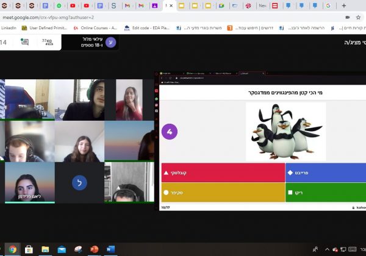This screenshot has width=366, height=256.
Task: Choose the red קובלסקי answer
Action: point(223,172)
